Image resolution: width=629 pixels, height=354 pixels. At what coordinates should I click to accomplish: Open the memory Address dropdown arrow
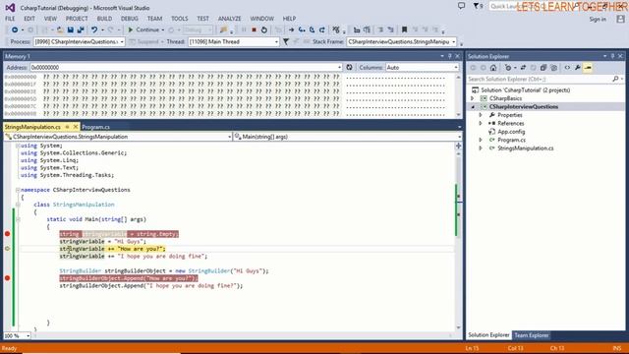click(339, 68)
